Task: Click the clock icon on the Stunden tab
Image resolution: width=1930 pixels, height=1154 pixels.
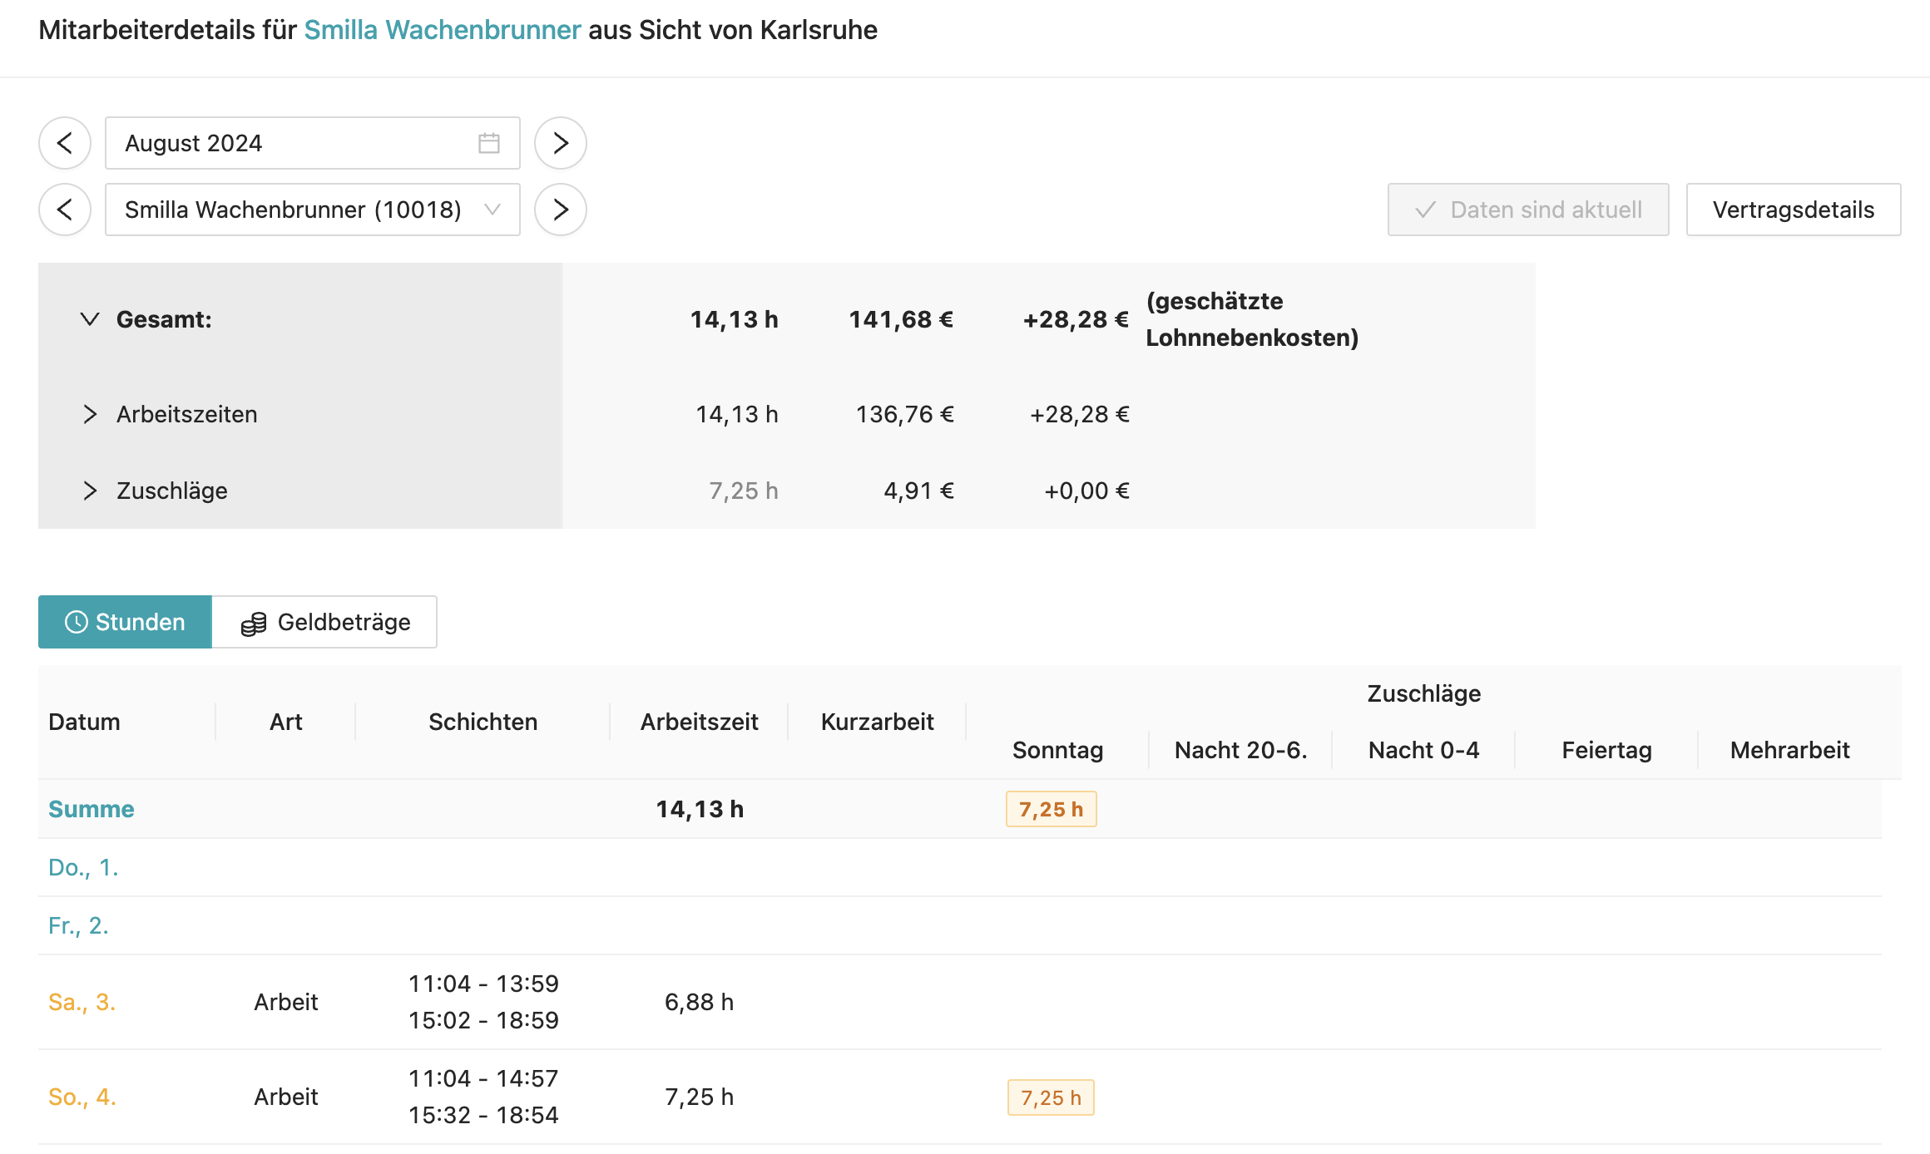Action: 76,621
